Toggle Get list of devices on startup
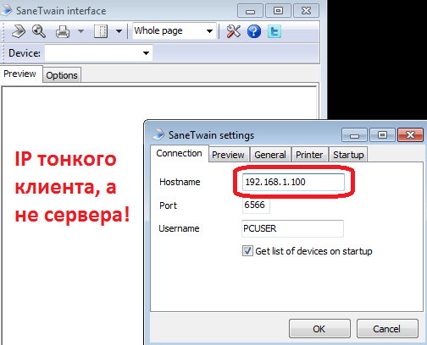Screen dimensions: 427x345 [x=247, y=251]
